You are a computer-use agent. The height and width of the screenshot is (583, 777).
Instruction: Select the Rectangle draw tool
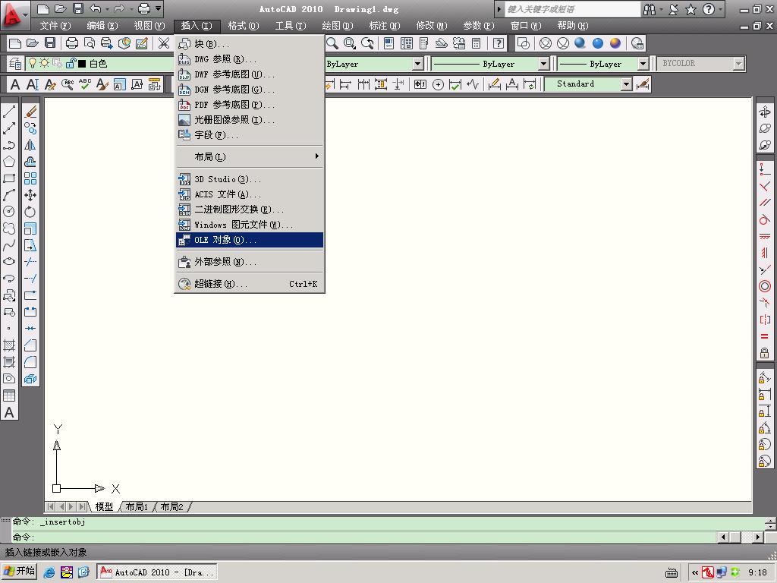(x=9, y=178)
